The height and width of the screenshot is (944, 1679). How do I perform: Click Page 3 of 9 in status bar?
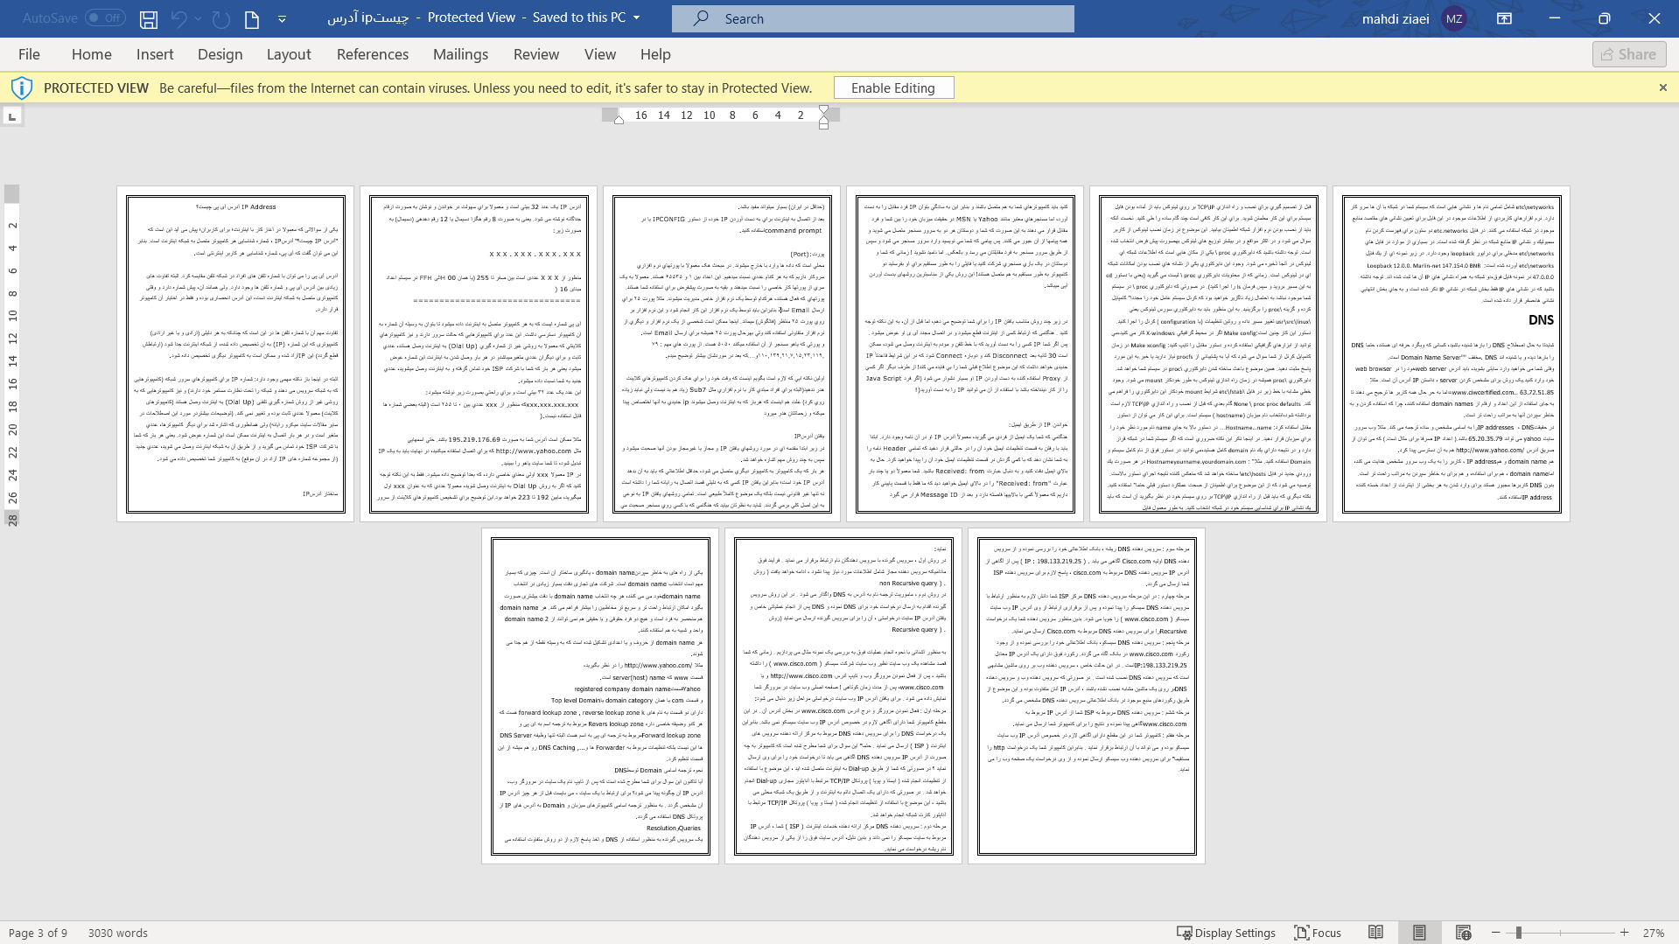pos(37,933)
